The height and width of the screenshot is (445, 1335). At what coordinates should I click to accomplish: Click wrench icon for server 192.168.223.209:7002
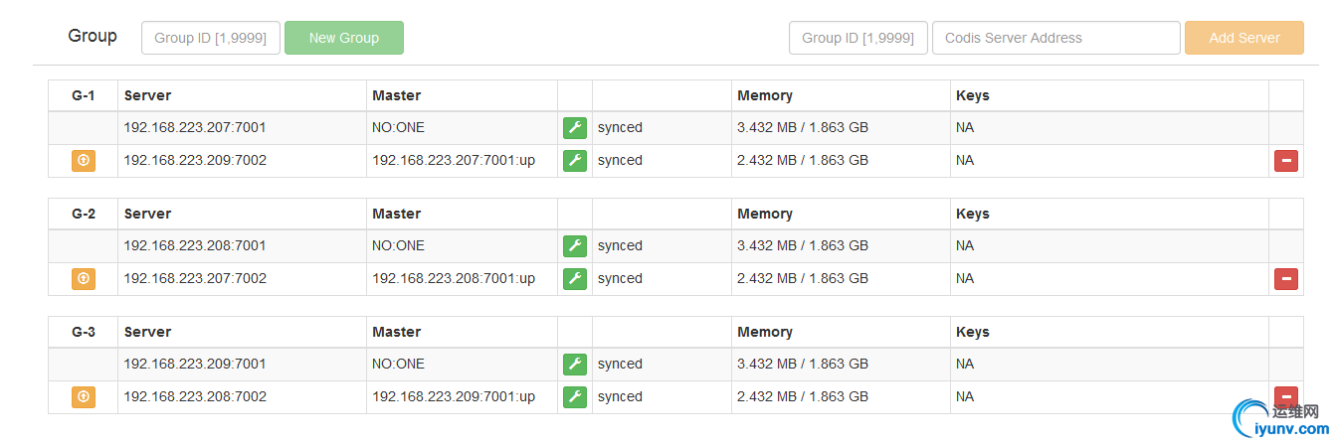point(575,160)
